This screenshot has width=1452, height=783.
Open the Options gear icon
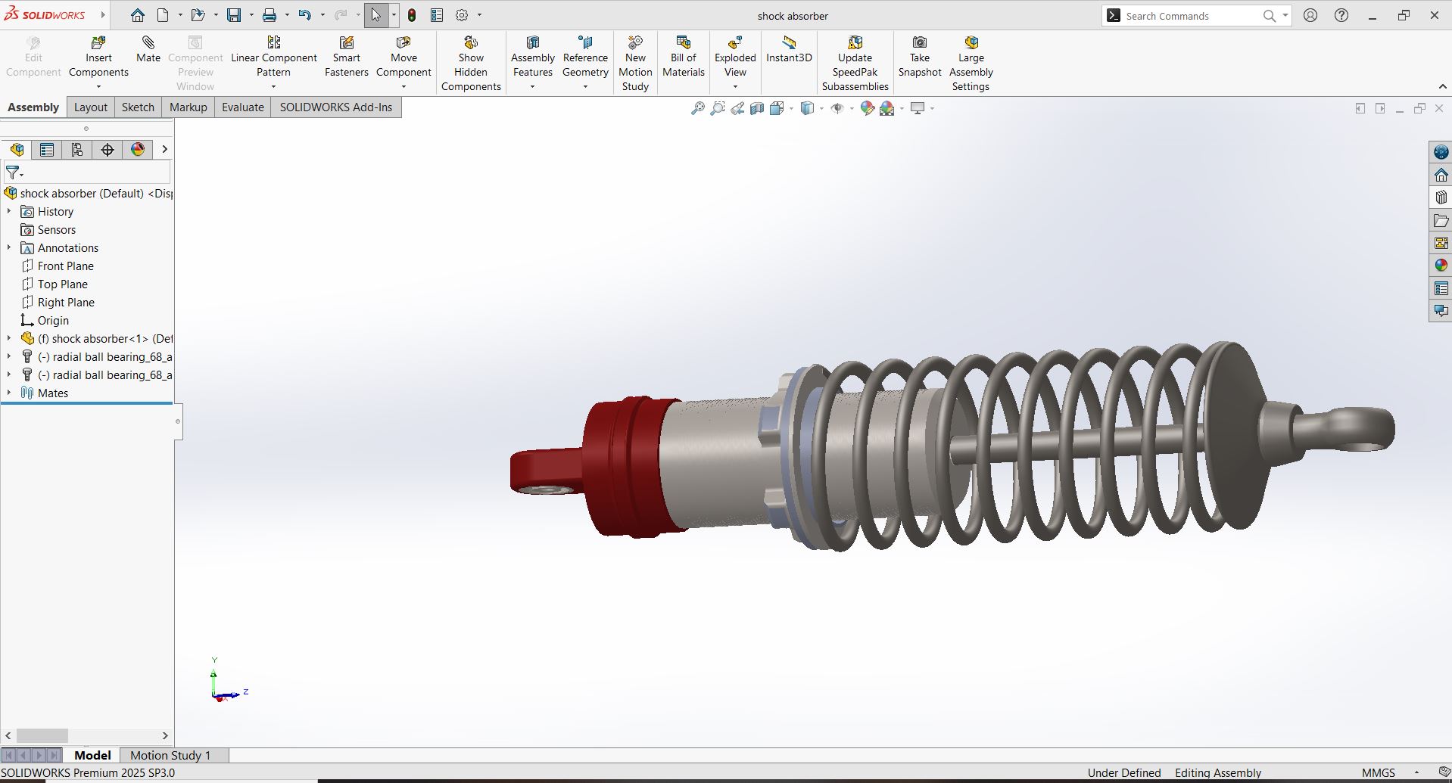pos(462,15)
